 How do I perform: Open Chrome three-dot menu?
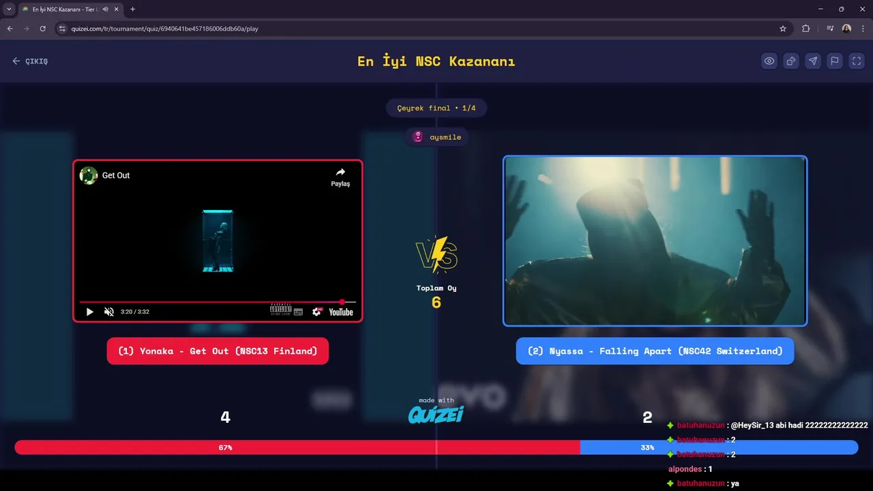point(863,29)
